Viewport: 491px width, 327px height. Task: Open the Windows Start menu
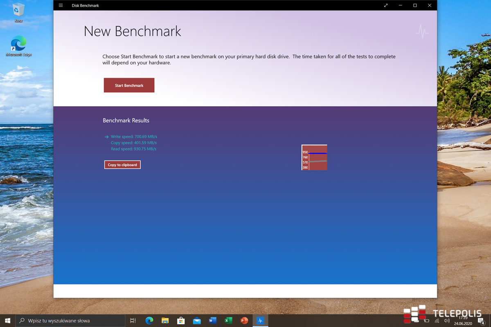pos(7,320)
